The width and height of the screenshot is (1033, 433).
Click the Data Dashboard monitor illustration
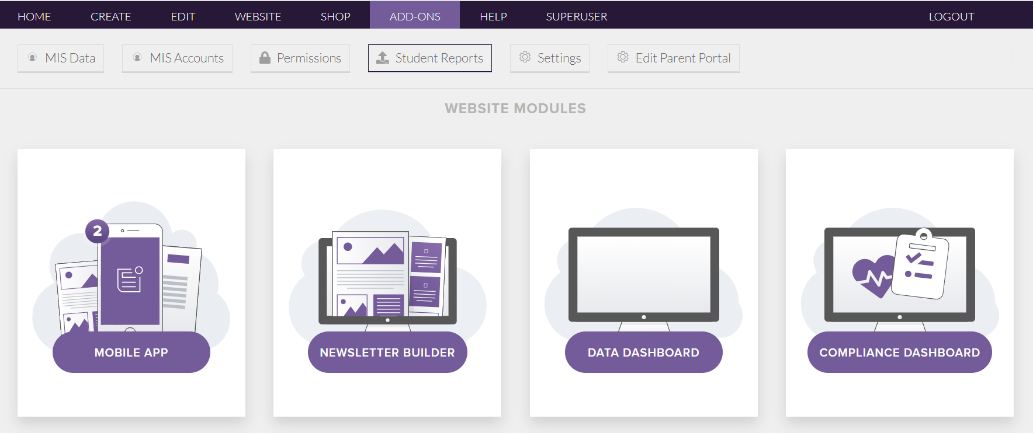coord(643,274)
